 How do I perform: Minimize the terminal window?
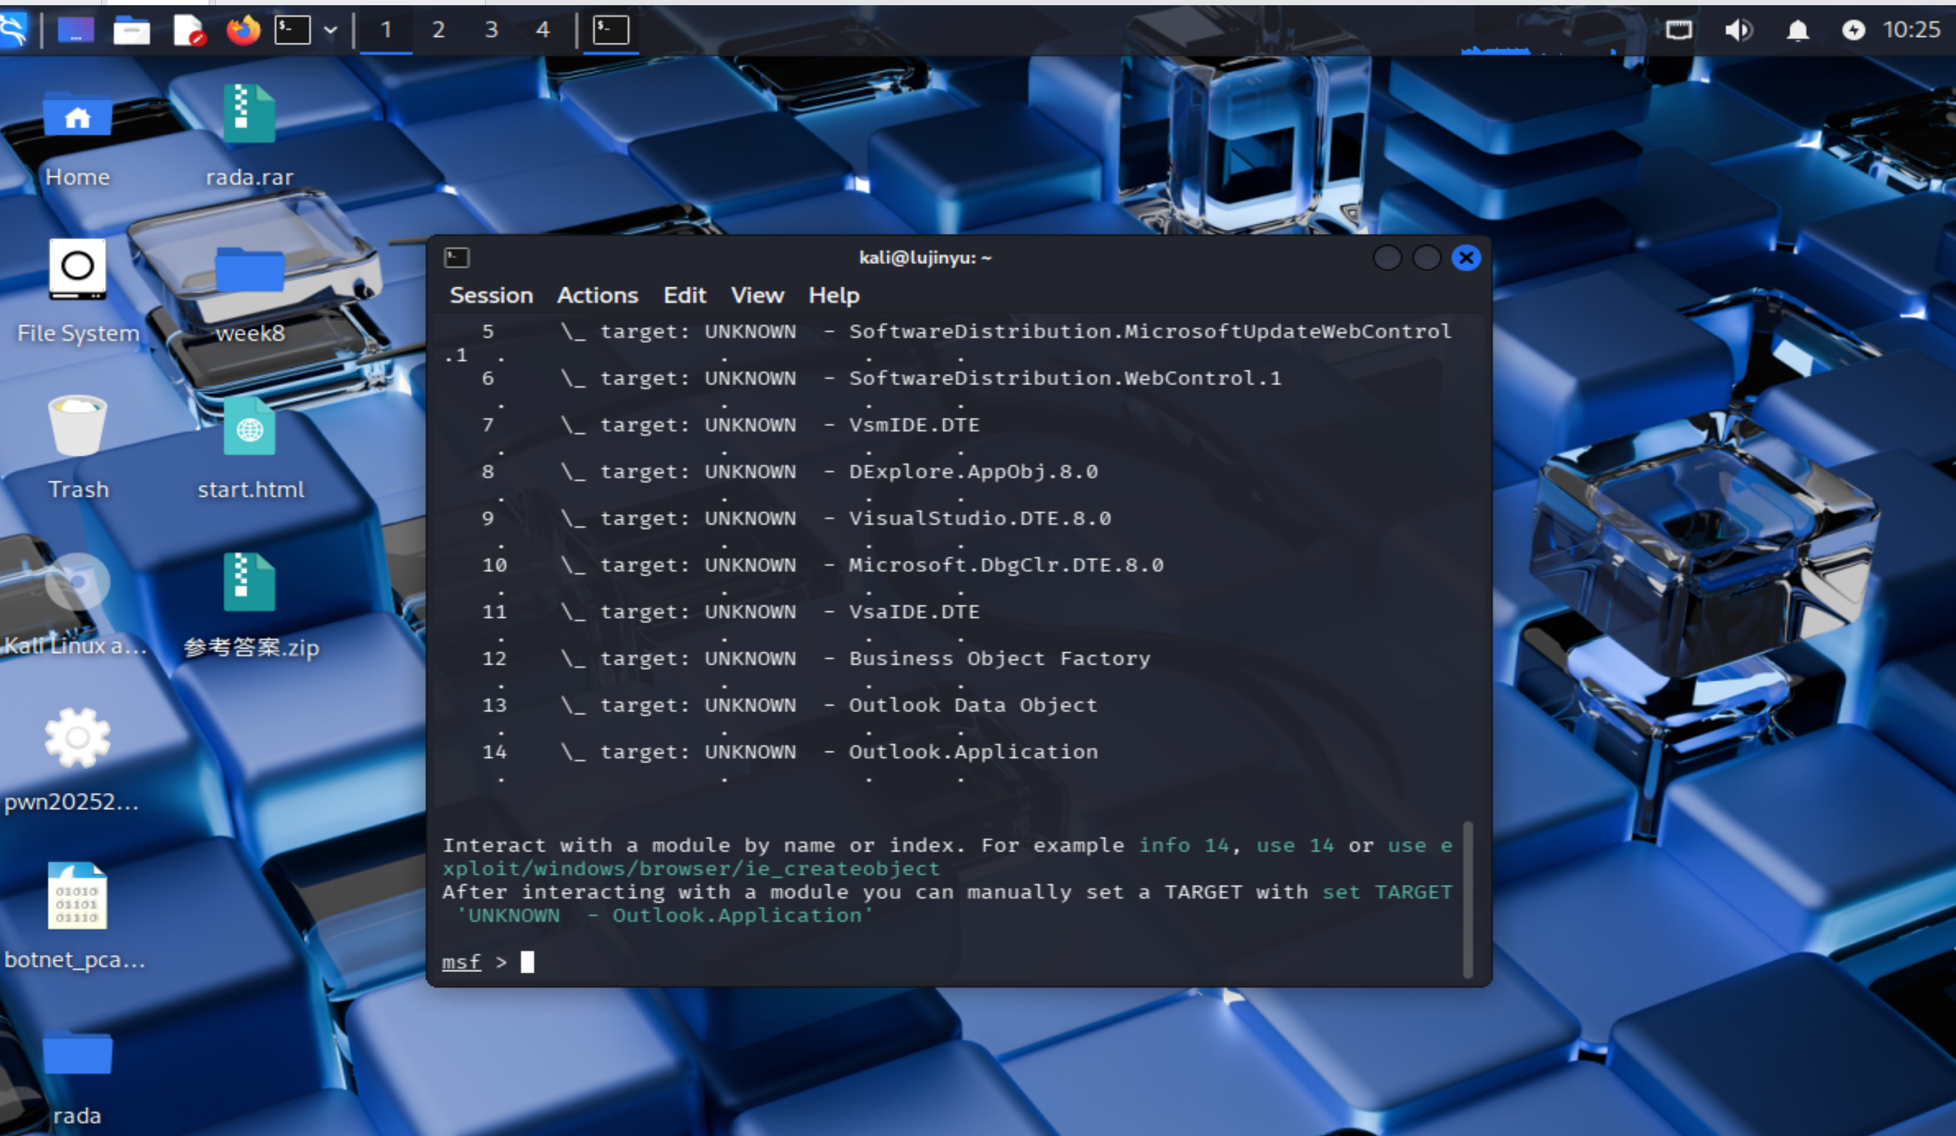1387,258
